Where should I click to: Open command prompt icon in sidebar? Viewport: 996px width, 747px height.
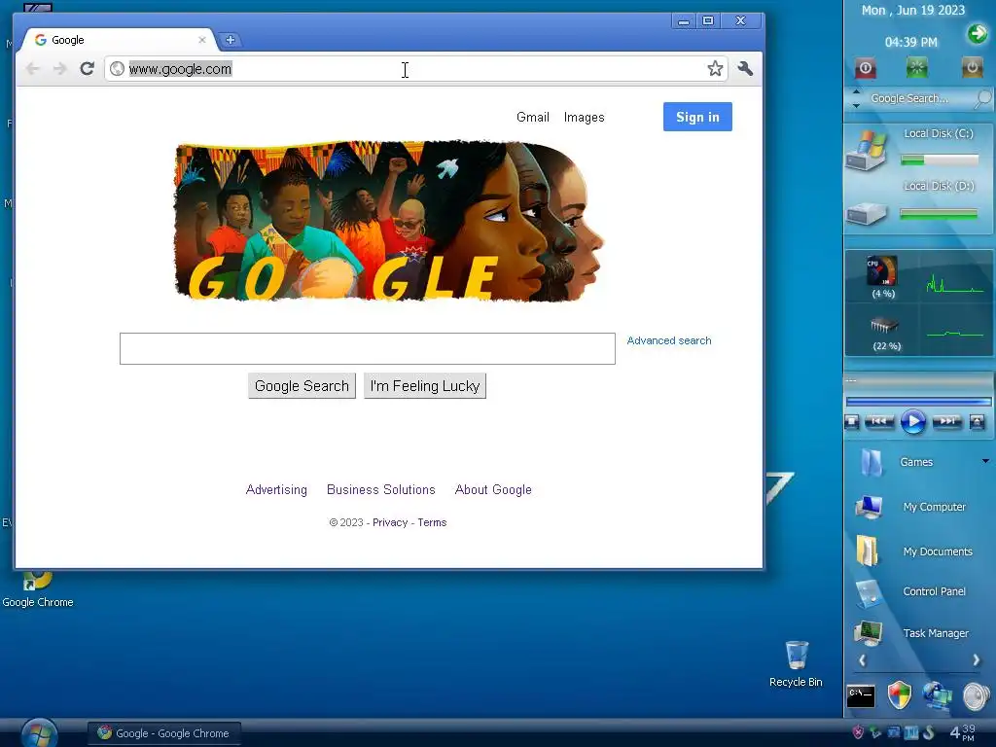(861, 695)
